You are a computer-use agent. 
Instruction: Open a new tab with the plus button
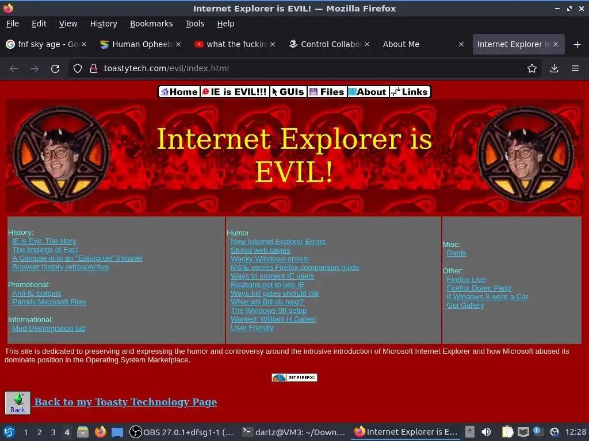[x=577, y=45]
